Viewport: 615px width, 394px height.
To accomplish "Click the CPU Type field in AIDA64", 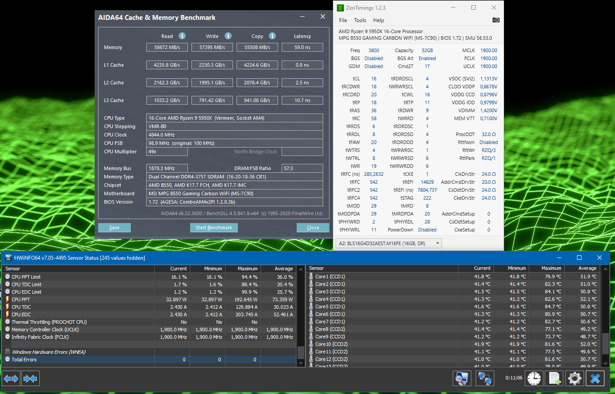I will point(235,118).
